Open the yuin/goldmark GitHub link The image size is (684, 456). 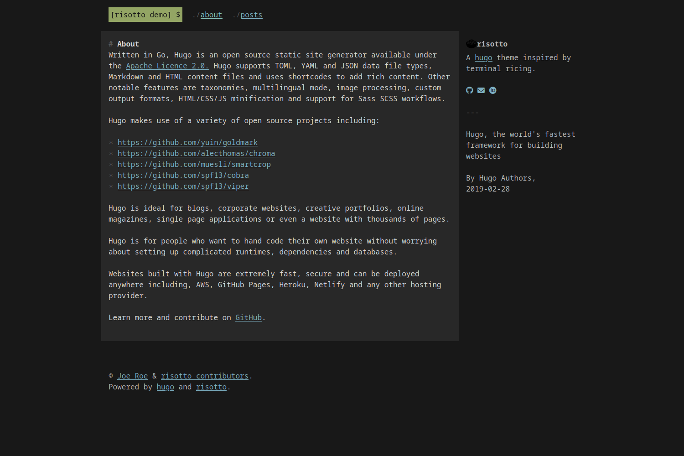click(187, 142)
